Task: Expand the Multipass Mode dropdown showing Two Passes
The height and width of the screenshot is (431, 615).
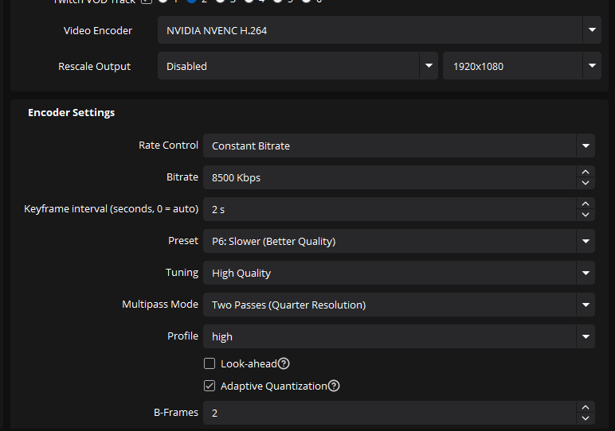Action: pyautogui.click(x=399, y=305)
